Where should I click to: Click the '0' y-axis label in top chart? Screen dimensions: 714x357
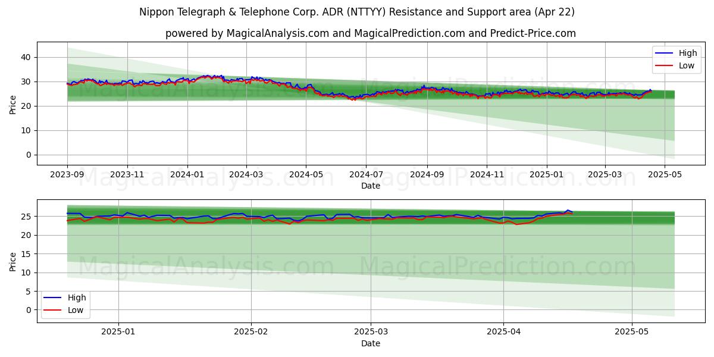pos(30,155)
